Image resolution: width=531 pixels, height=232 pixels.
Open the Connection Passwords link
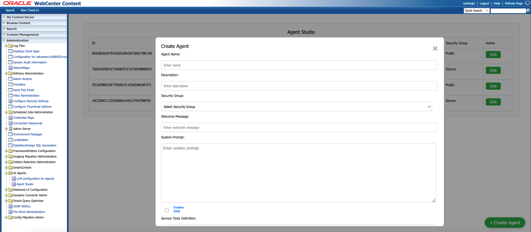[28, 123]
